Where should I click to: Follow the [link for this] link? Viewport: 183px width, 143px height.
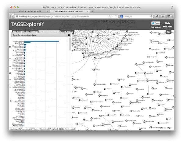point(156,27)
